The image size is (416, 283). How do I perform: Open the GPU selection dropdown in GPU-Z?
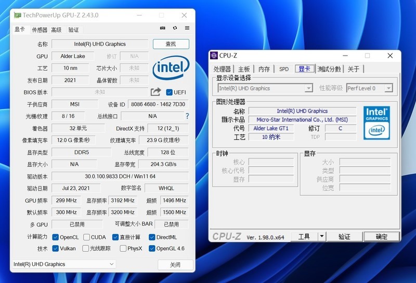pyautogui.click(x=64, y=264)
